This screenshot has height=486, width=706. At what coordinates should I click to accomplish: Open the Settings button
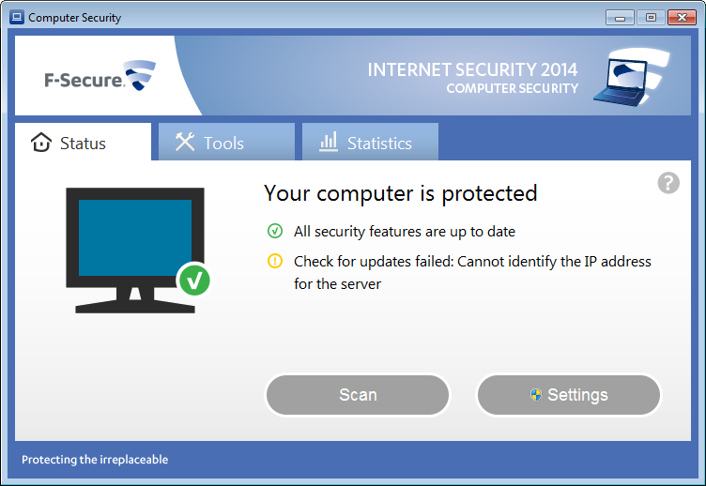(569, 395)
